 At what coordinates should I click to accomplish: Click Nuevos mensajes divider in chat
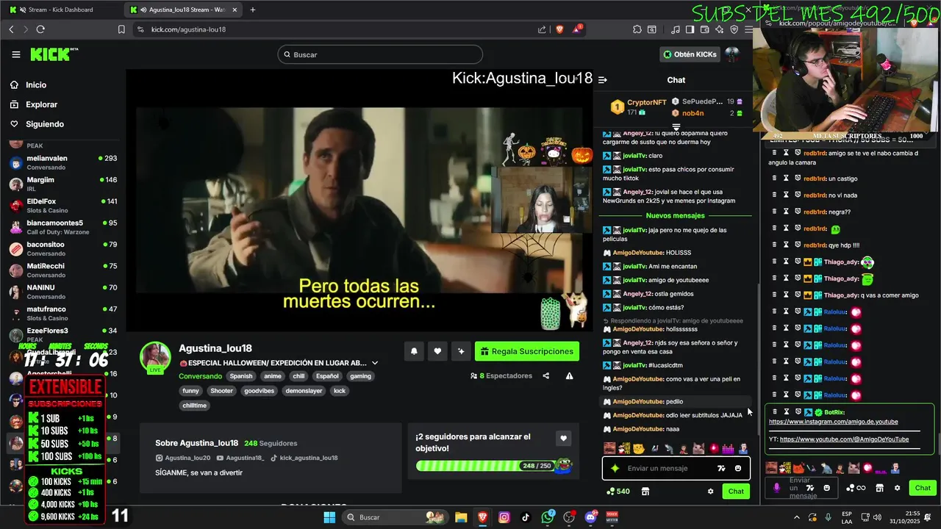click(x=675, y=215)
